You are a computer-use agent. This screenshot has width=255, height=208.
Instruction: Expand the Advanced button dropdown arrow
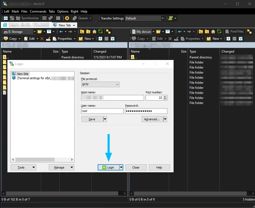165,119
